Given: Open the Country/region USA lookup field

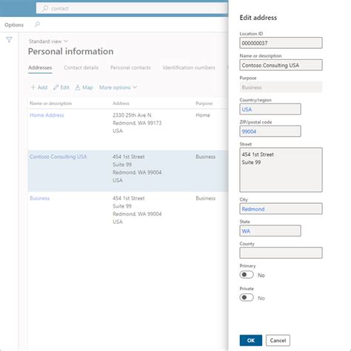Looking at the screenshot, I should [x=270, y=109].
